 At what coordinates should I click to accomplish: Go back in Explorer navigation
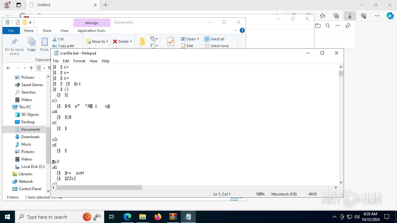tap(8, 68)
